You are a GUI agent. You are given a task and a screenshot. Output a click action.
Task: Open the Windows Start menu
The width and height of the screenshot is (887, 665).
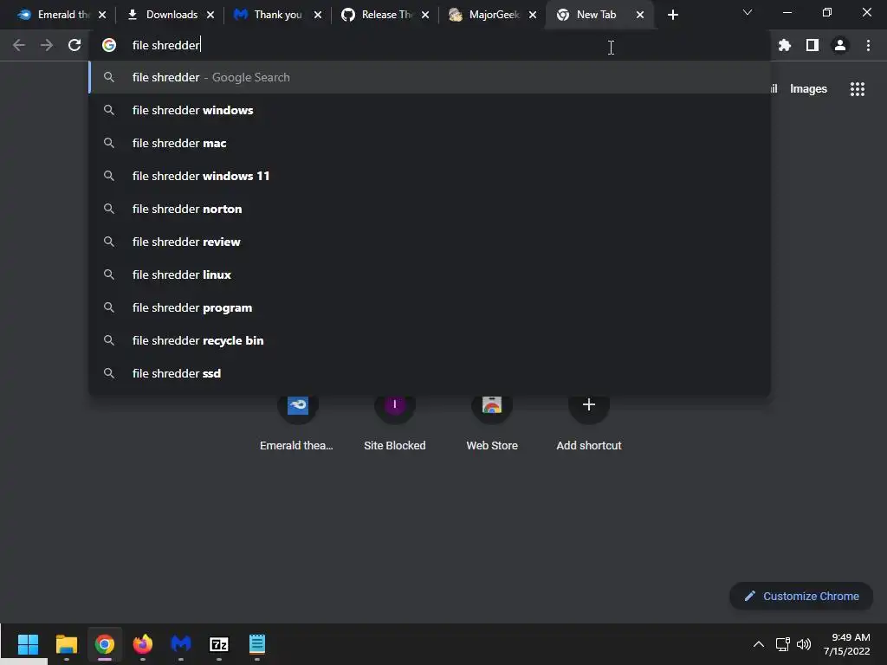28,644
